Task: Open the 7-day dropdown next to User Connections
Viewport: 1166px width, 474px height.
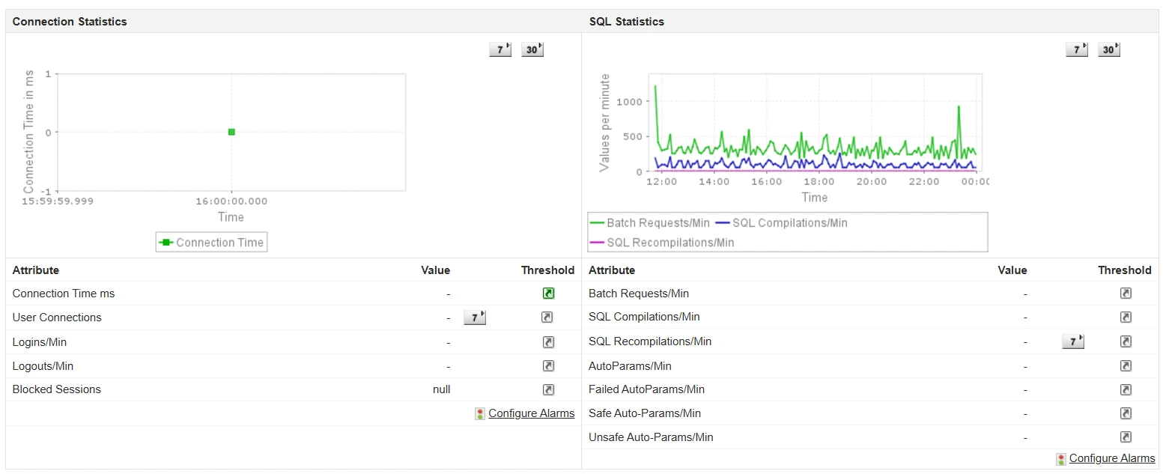Action: 475,317
